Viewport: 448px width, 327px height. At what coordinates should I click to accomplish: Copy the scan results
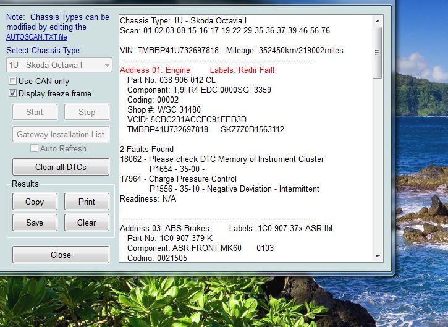[35, 202]
